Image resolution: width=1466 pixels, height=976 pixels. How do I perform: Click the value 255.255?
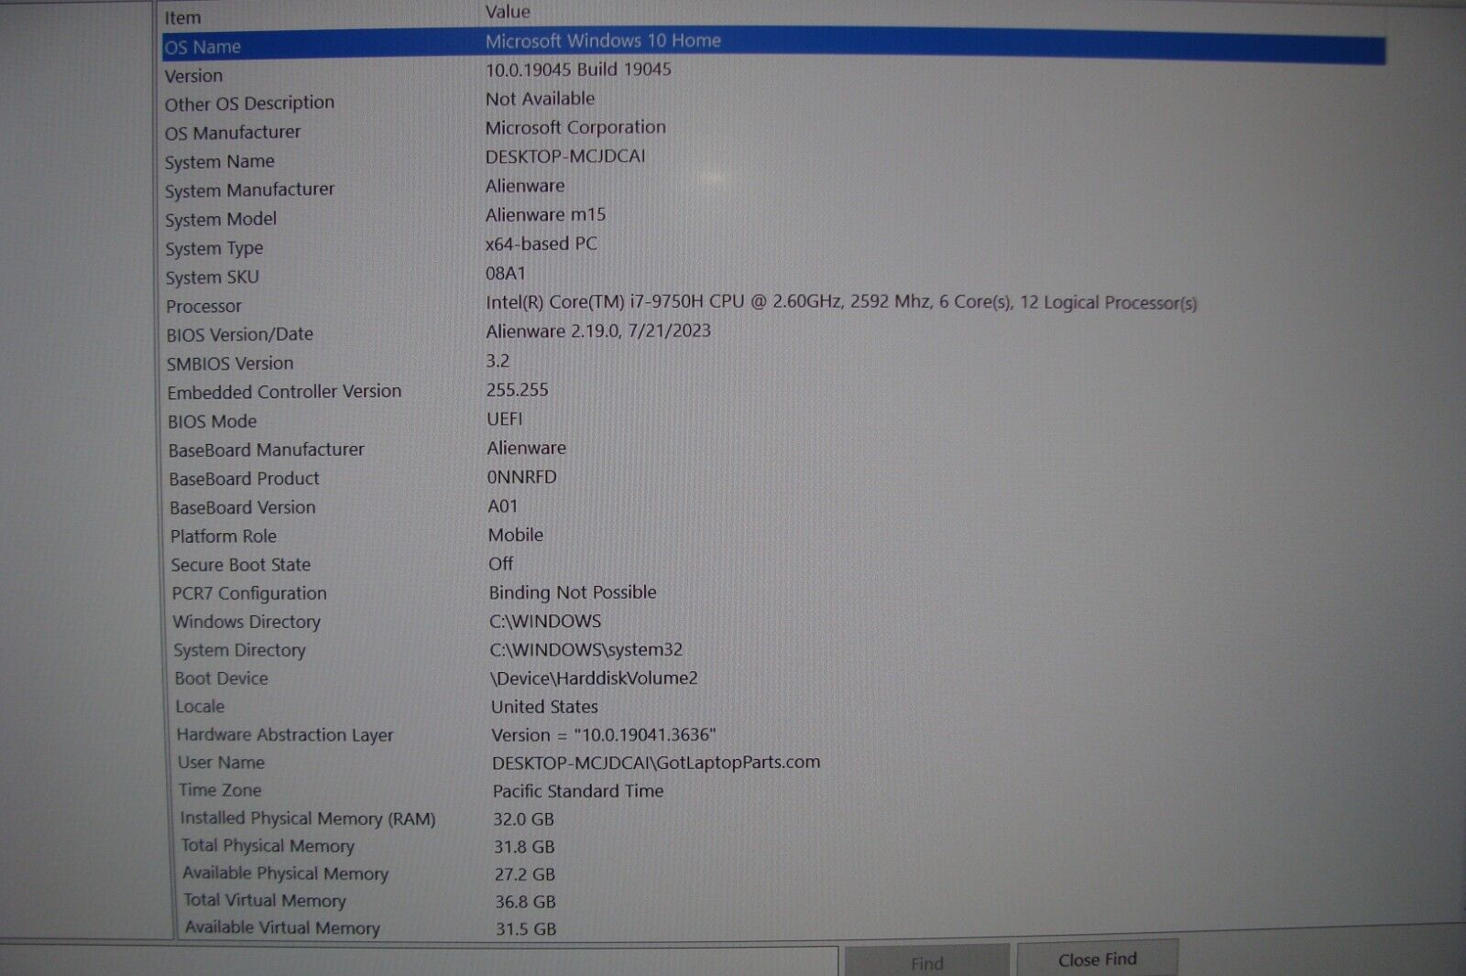pos(517,390)
